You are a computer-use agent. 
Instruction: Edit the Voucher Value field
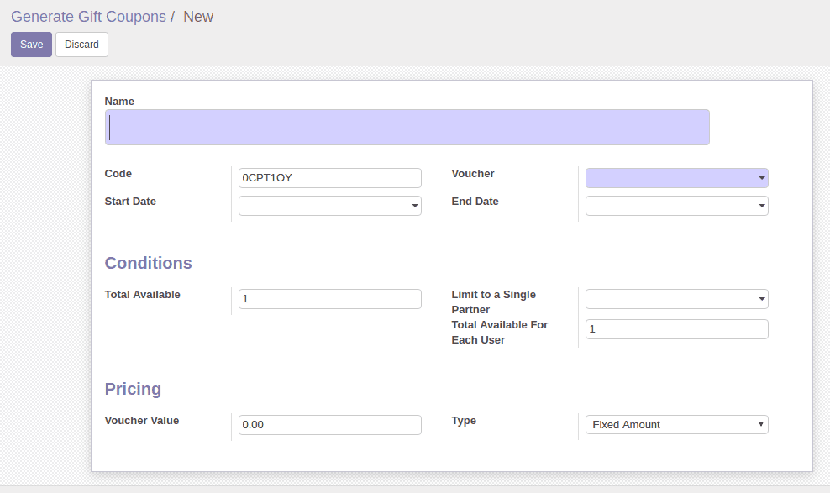pos(330,425)
